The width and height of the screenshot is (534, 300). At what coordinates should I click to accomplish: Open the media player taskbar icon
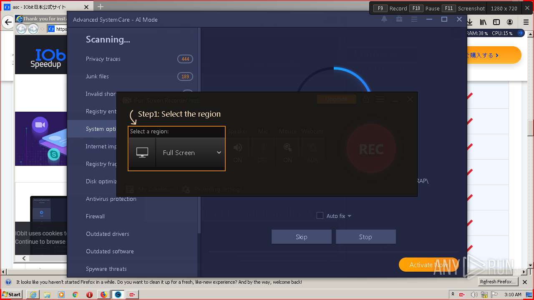61,294
